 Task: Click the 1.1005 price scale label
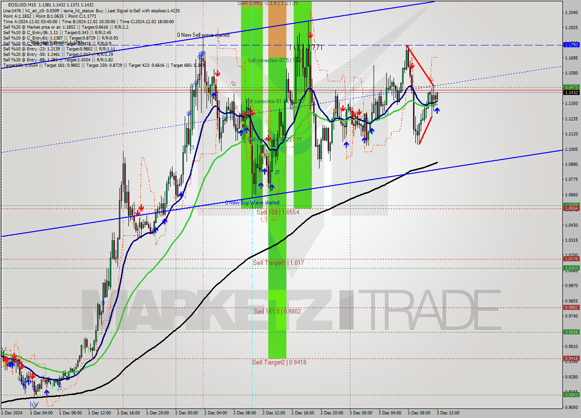click(x=571, y=149)
